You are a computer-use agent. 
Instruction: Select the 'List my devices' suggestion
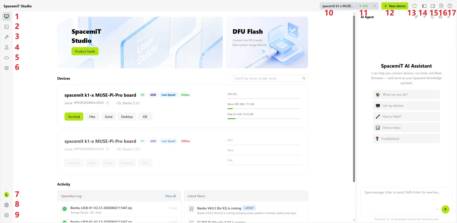point(406,106)
